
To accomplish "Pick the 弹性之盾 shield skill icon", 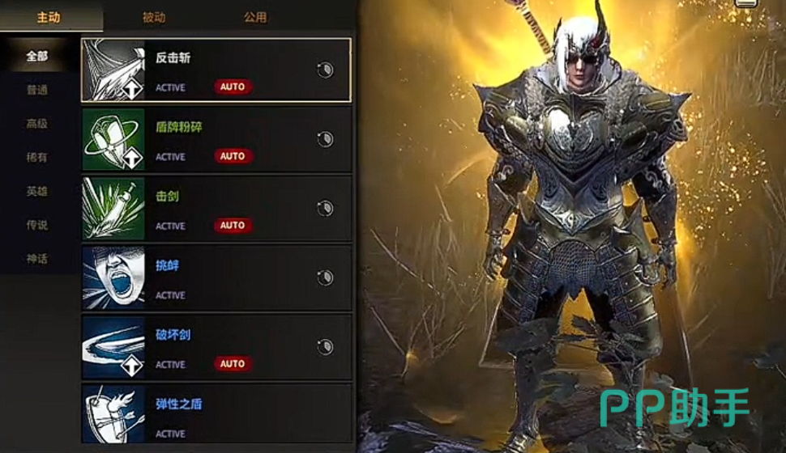I will pyautogui.click(x=113, y=414).
